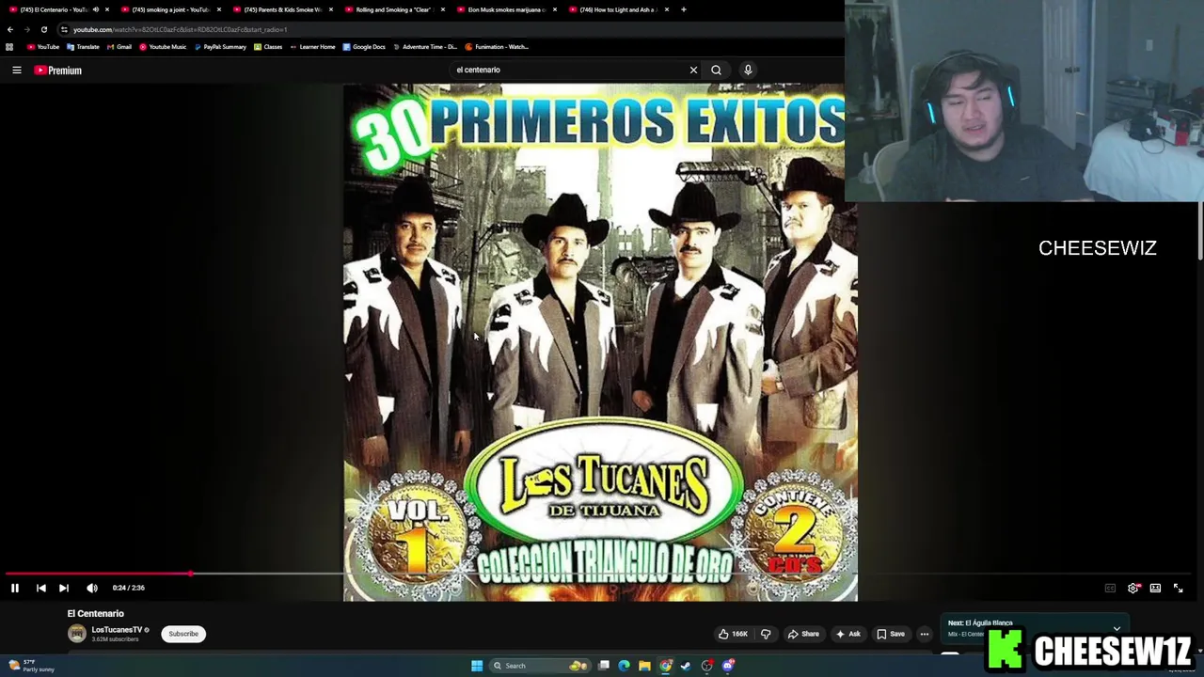
Task: Open Microsoft Edge from the taskbar
Action: [x=624, y=666]
